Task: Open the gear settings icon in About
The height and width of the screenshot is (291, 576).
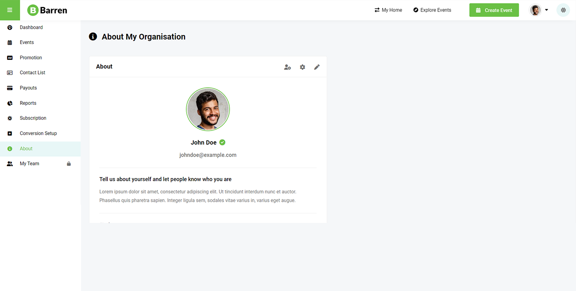Action: pos(303,67)
